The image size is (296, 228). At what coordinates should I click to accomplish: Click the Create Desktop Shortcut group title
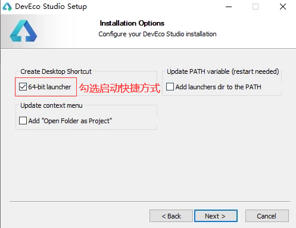pos(56,71)
